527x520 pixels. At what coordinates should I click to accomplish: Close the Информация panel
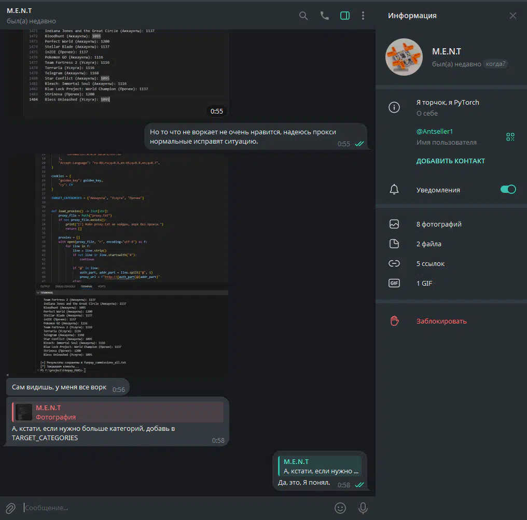tap(513, 16)
